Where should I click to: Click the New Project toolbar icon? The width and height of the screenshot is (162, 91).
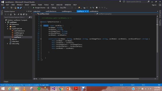(11, 8)
